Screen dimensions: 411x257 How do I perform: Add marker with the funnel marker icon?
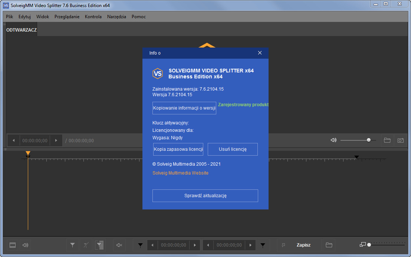pyautogui.click(x=73, y=245)
